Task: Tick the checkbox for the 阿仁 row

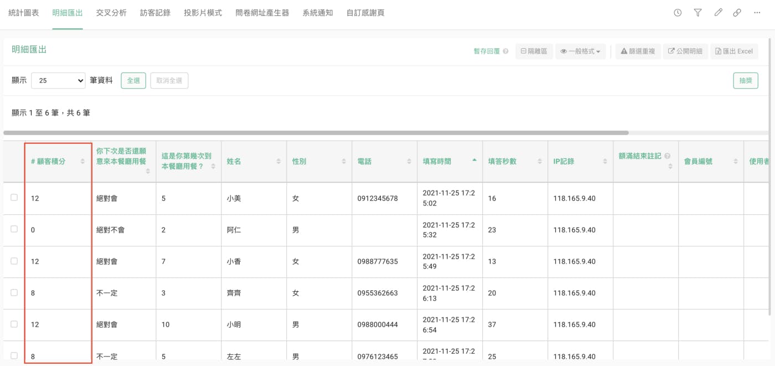Action: coord(14,229)
